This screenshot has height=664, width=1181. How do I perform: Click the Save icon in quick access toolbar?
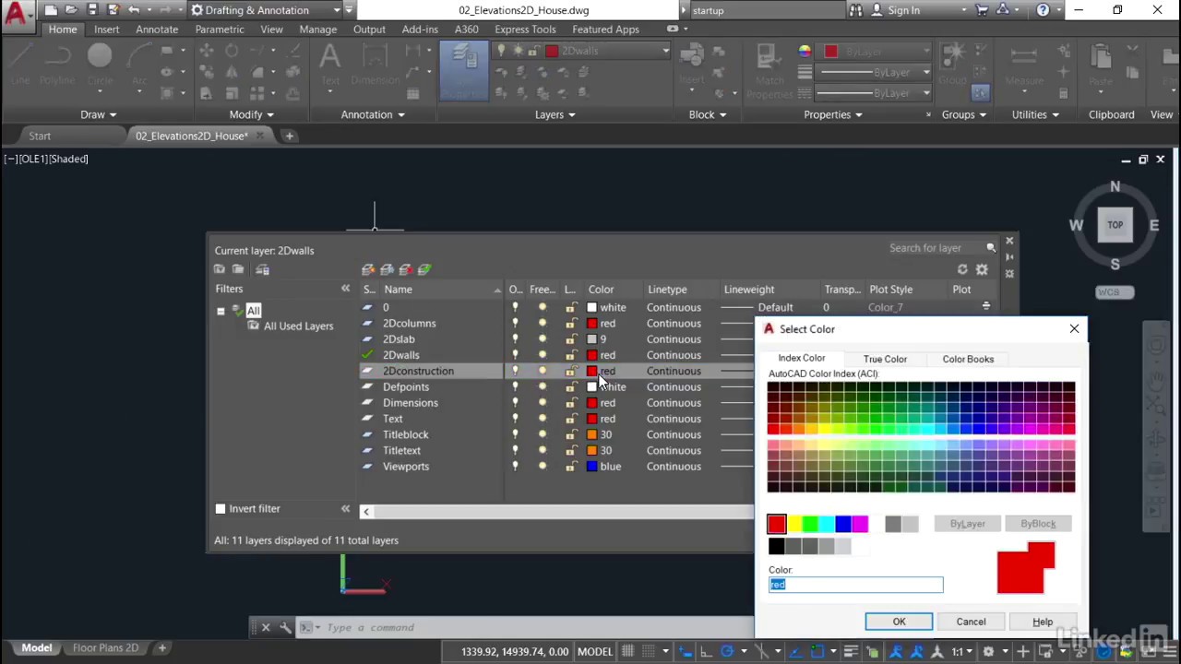click(x=91, y=10)
